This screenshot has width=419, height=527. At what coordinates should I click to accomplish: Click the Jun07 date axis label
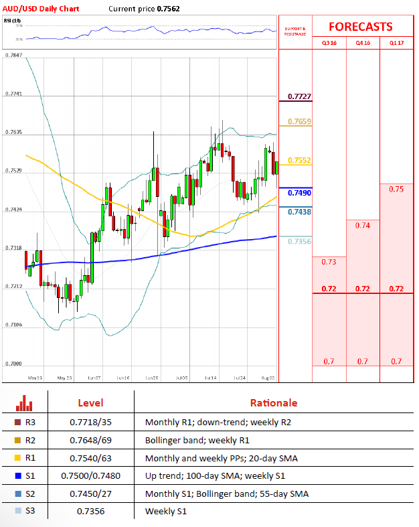pyautogui.click(x=94, y=378)
